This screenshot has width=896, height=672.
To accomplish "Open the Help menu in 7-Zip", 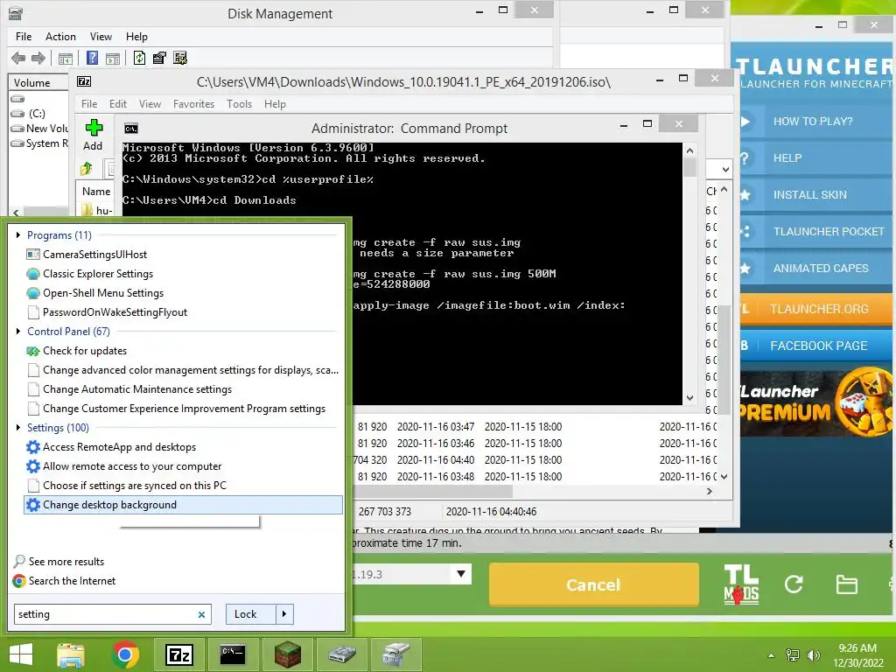I will 275,104.
